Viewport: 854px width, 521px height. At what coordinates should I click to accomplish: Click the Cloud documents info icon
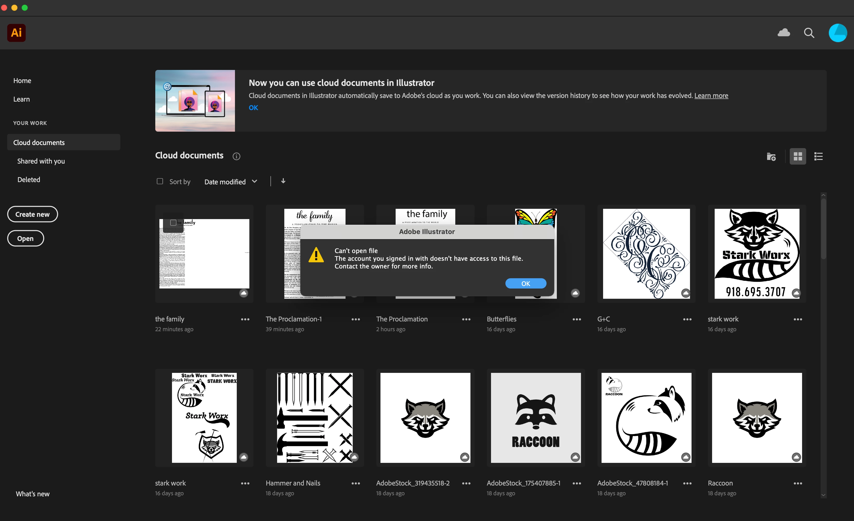236,156
